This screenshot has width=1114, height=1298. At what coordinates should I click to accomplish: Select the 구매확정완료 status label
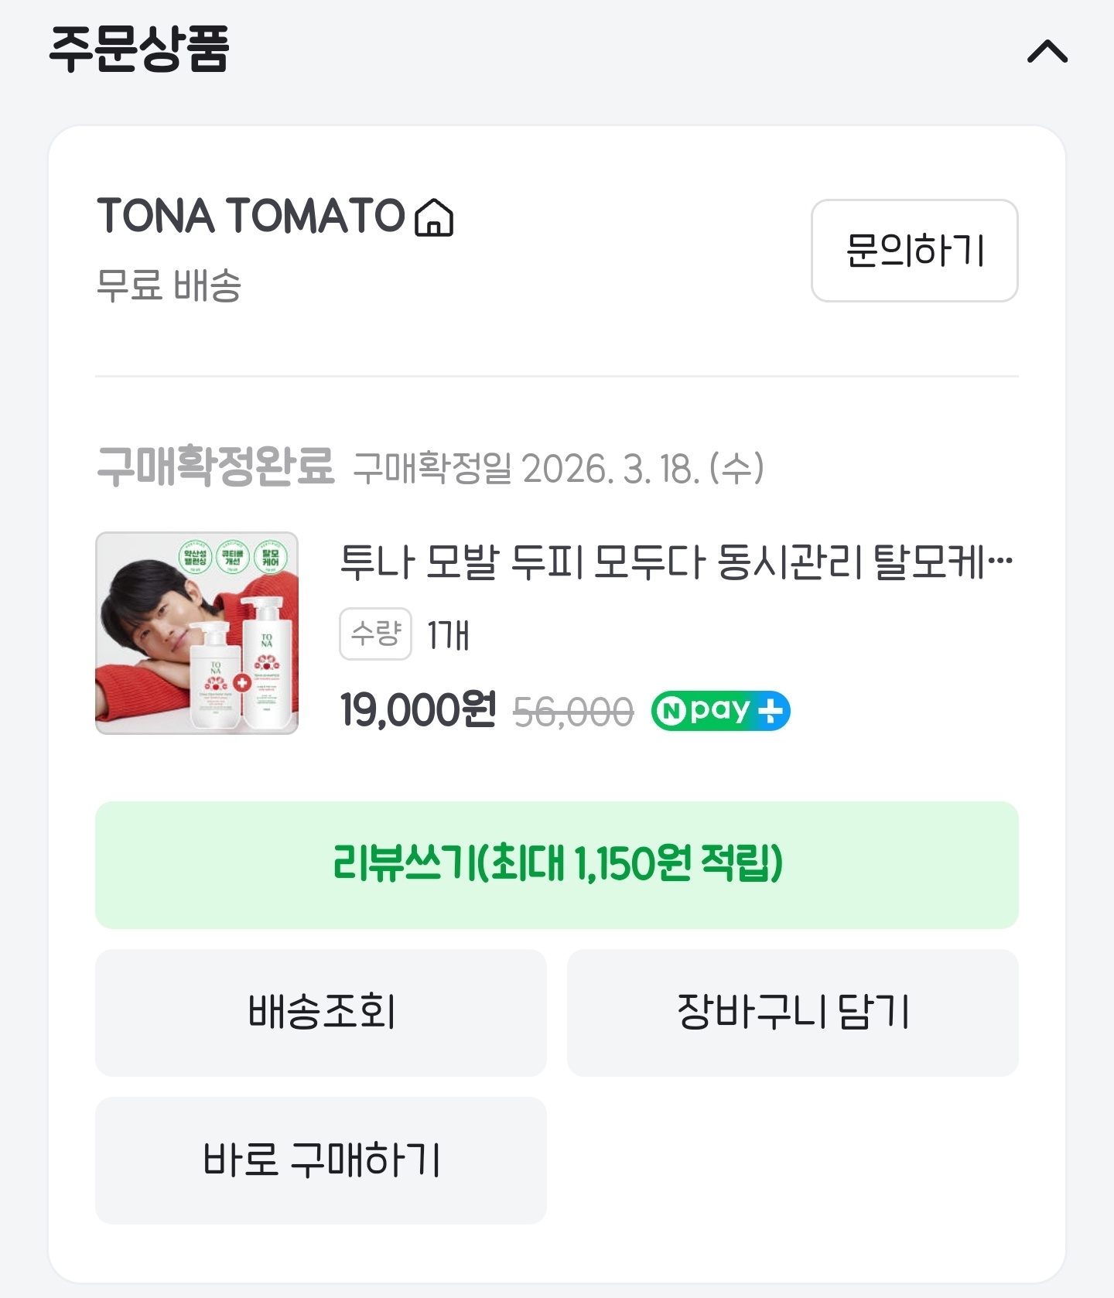point(215,466)
